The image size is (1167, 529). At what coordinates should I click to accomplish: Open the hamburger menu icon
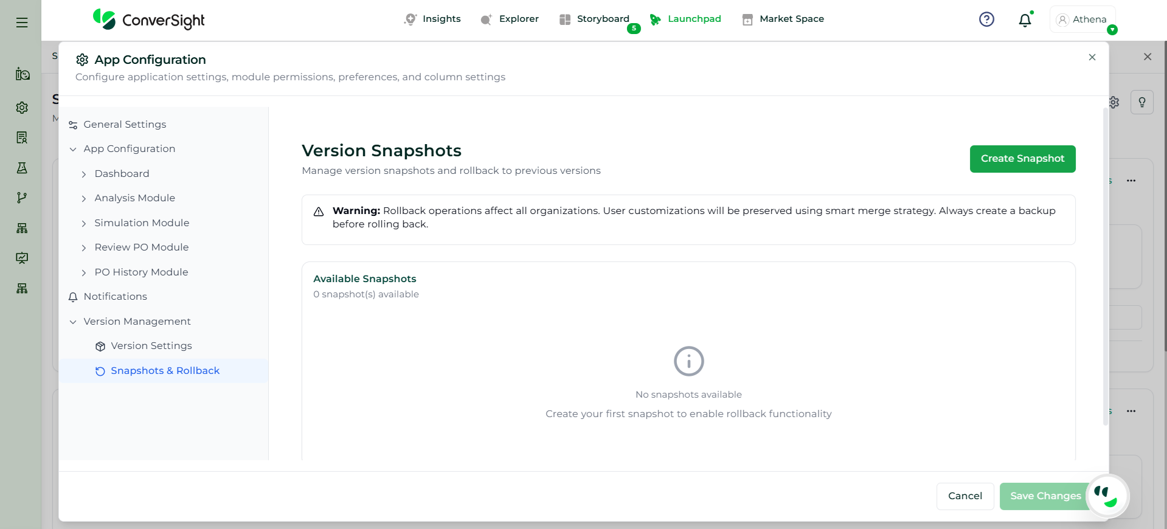pyautogui.click(x=22, y=22)
